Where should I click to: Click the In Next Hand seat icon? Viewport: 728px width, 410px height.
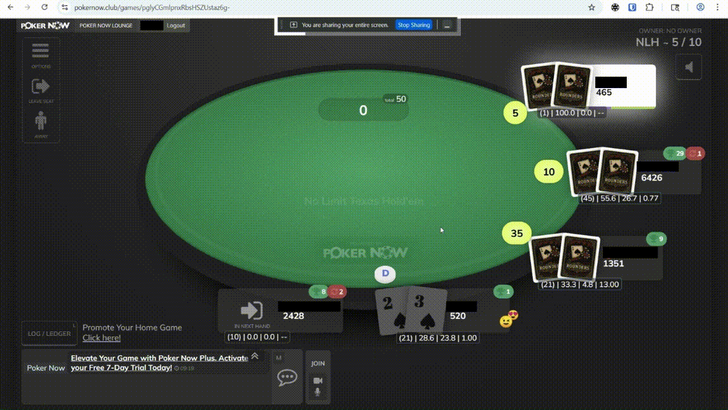click(252, 311)
